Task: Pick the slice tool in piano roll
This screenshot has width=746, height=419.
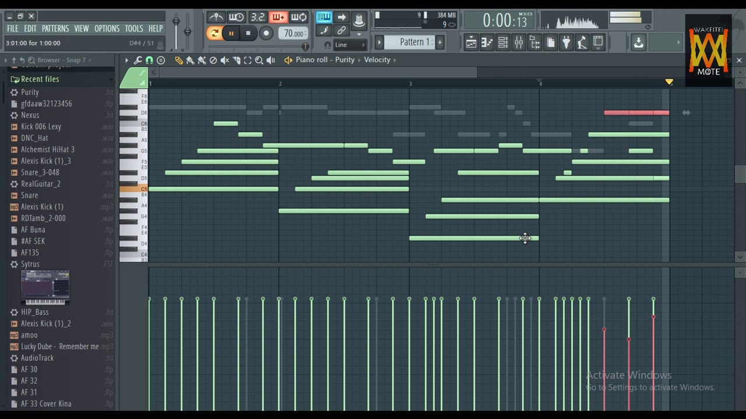Action: tap(236, 60)
